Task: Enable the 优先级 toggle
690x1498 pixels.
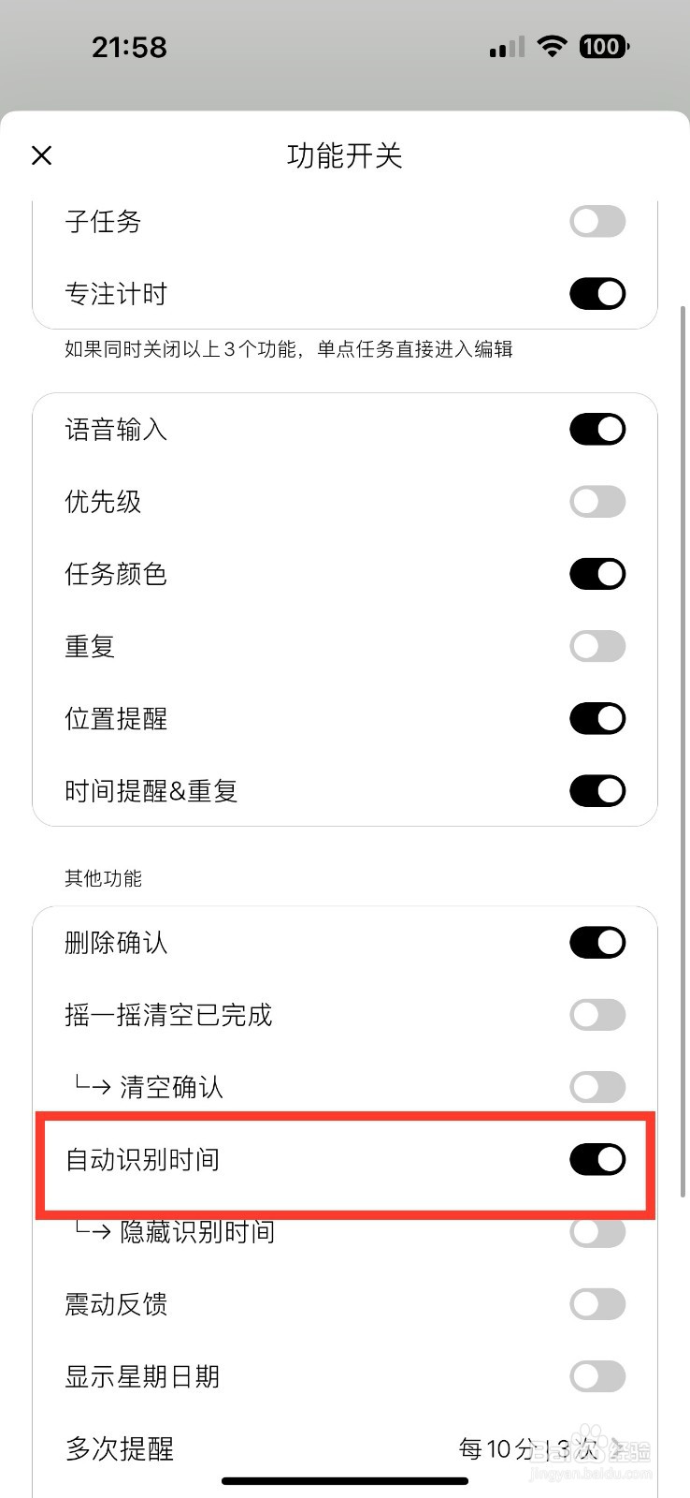Action: pyautogui.click(x=597, y=502)
